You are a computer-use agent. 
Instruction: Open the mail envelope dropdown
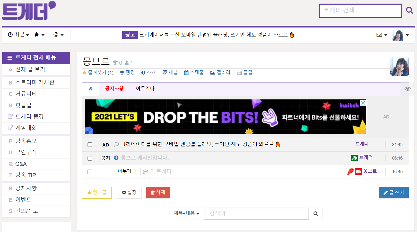tap(382, 35)
